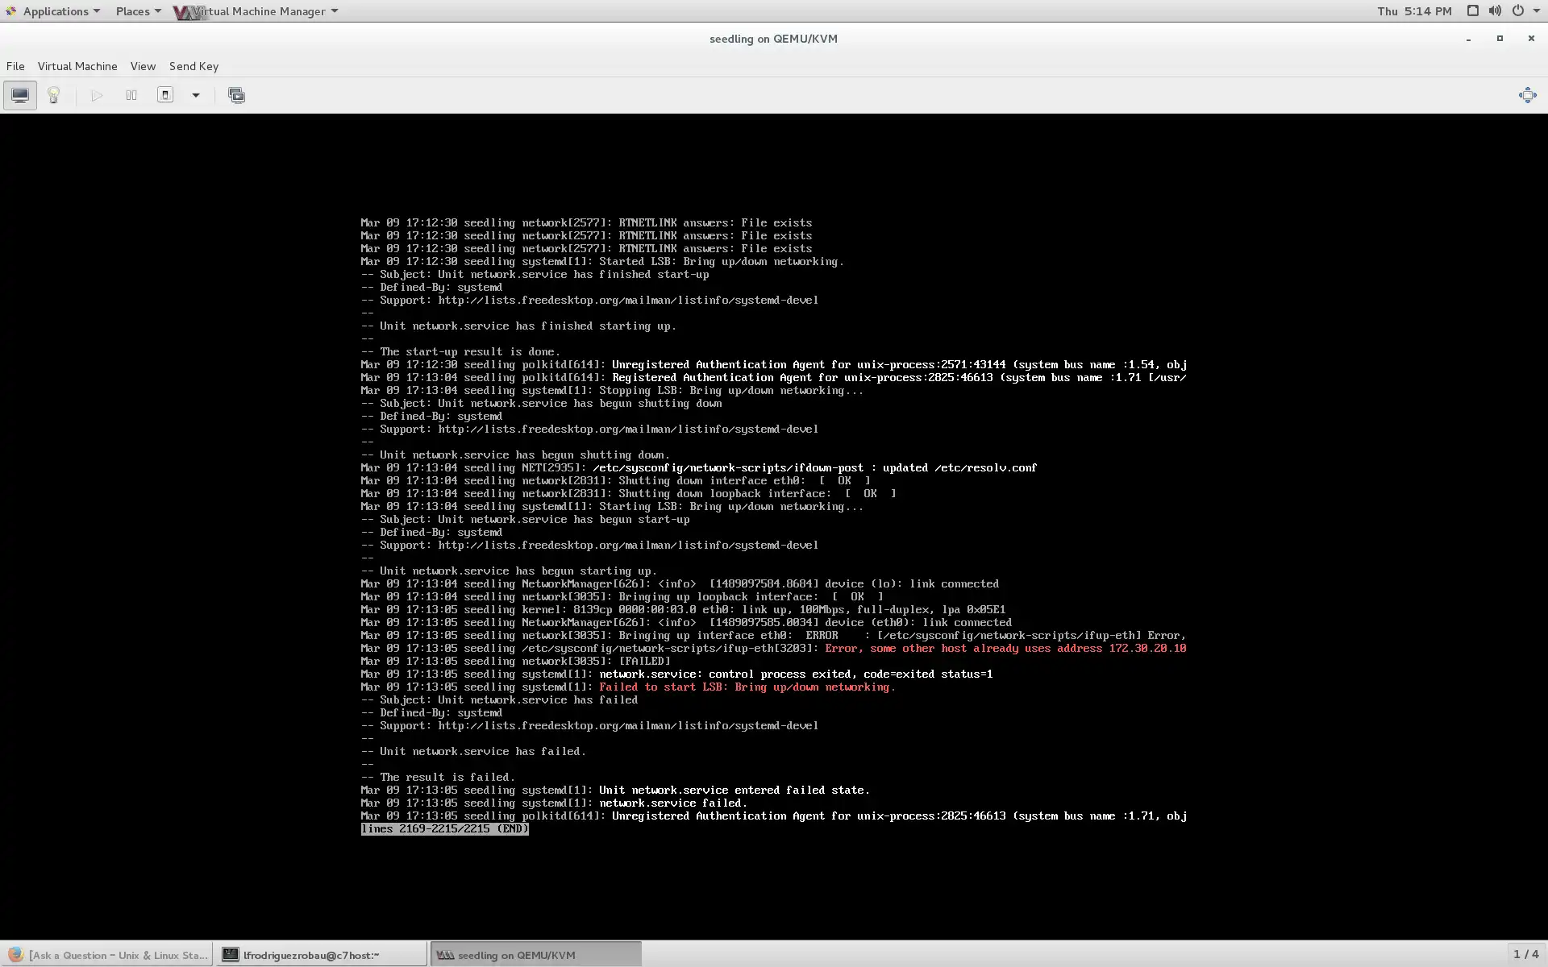The height and width of the screenshot is (967, 1548).
Task: Click the Run virtual machine play button
Action: point(97,95)
